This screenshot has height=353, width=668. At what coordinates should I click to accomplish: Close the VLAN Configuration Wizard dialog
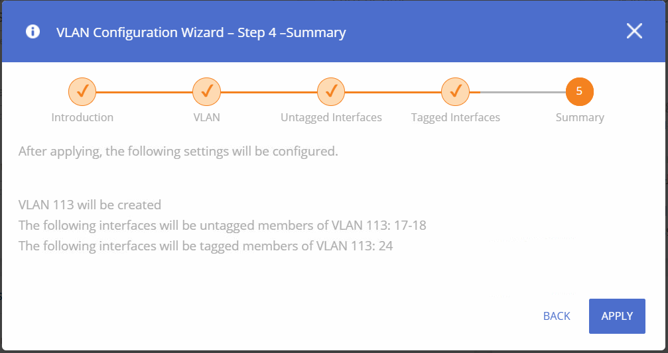click(634, 31)
